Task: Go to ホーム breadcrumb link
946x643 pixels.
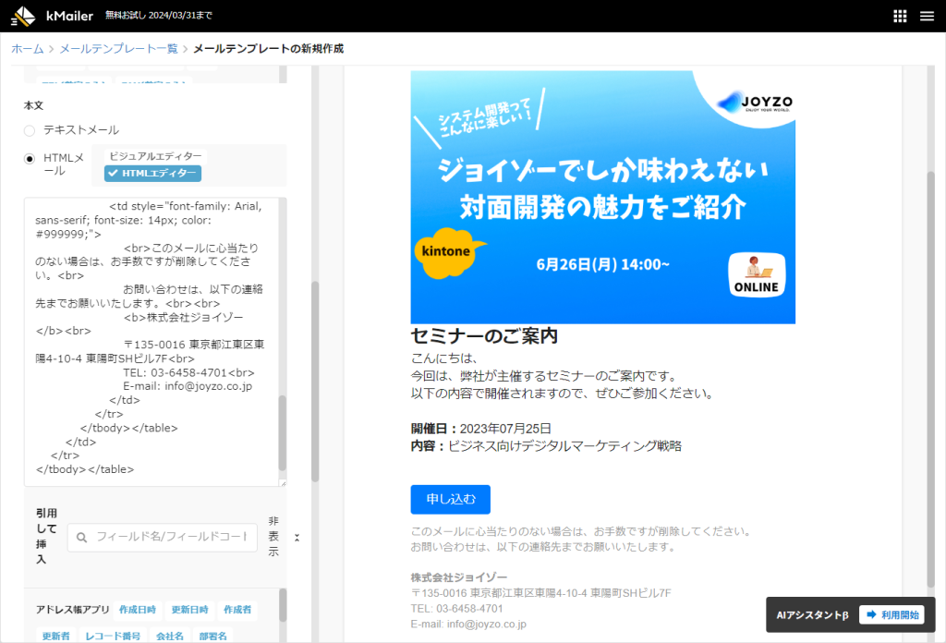Action: [x=27, y=49]
